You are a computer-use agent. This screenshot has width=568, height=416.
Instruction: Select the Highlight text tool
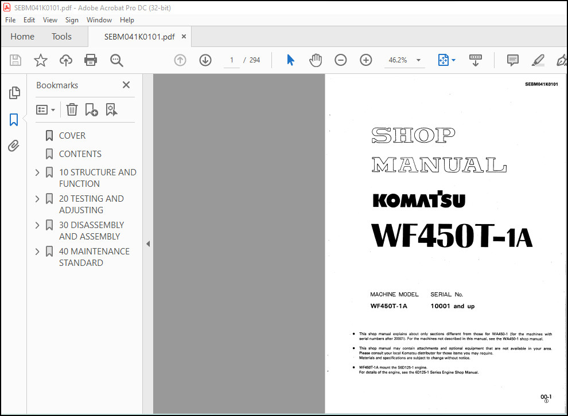(538, 60)
